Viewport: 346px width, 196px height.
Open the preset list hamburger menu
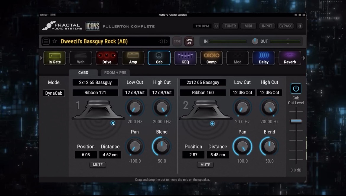coord(46,41)
